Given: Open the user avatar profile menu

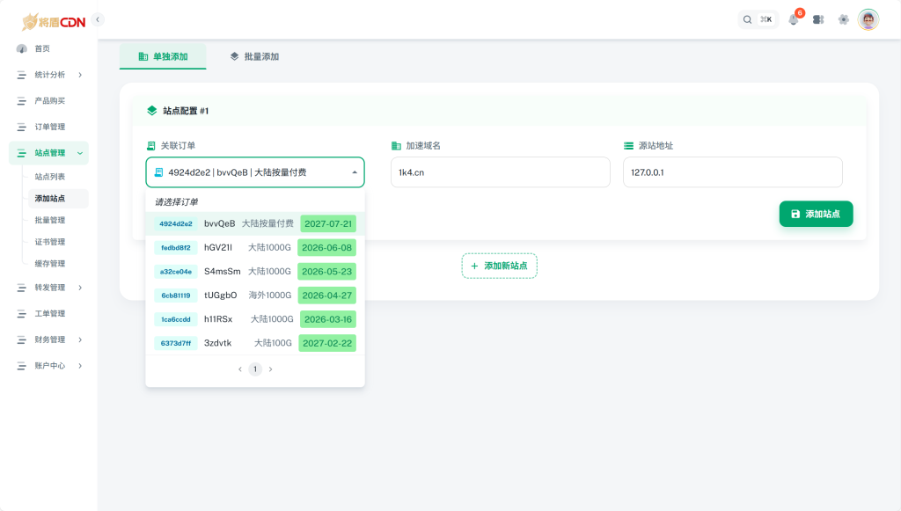Looking at the screenshot, I should 868,19.
